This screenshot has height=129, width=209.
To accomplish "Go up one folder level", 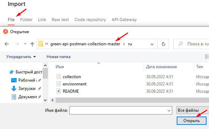I will (32, 44).
